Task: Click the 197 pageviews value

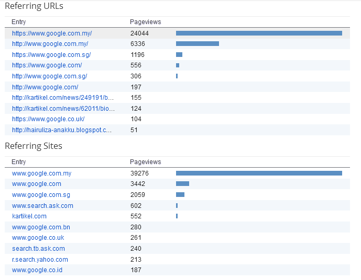Action: [136, 87]
